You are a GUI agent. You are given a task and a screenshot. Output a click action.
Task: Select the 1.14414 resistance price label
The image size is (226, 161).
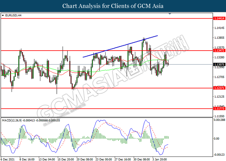click(x=219, y=18)
